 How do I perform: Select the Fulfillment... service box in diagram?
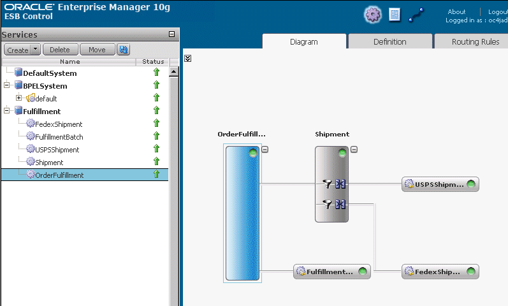pos(331,272)
